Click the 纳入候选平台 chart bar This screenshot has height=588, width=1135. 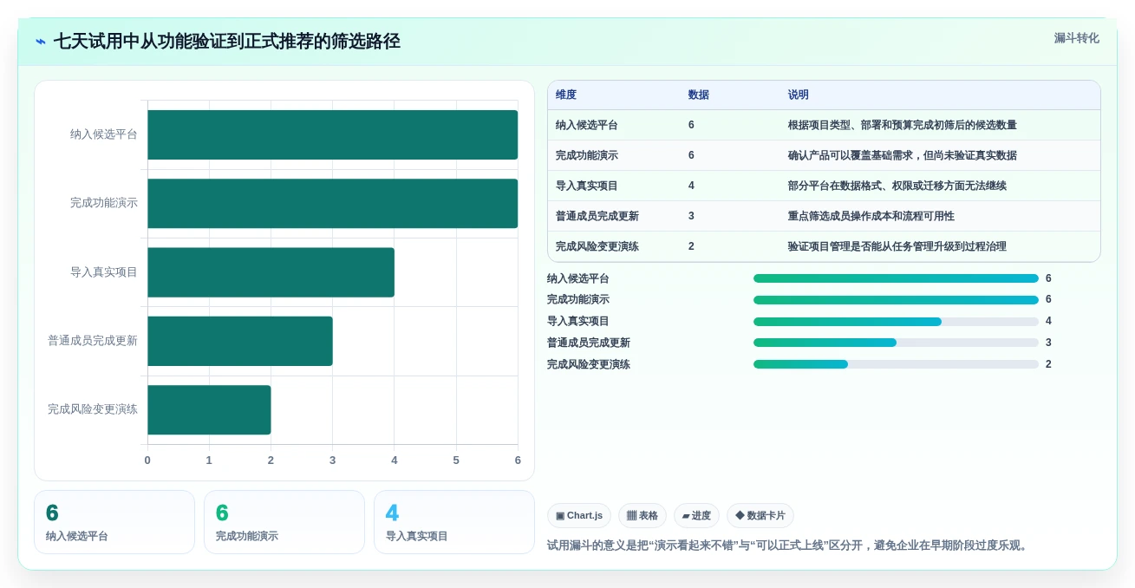(x=332, y=134)
